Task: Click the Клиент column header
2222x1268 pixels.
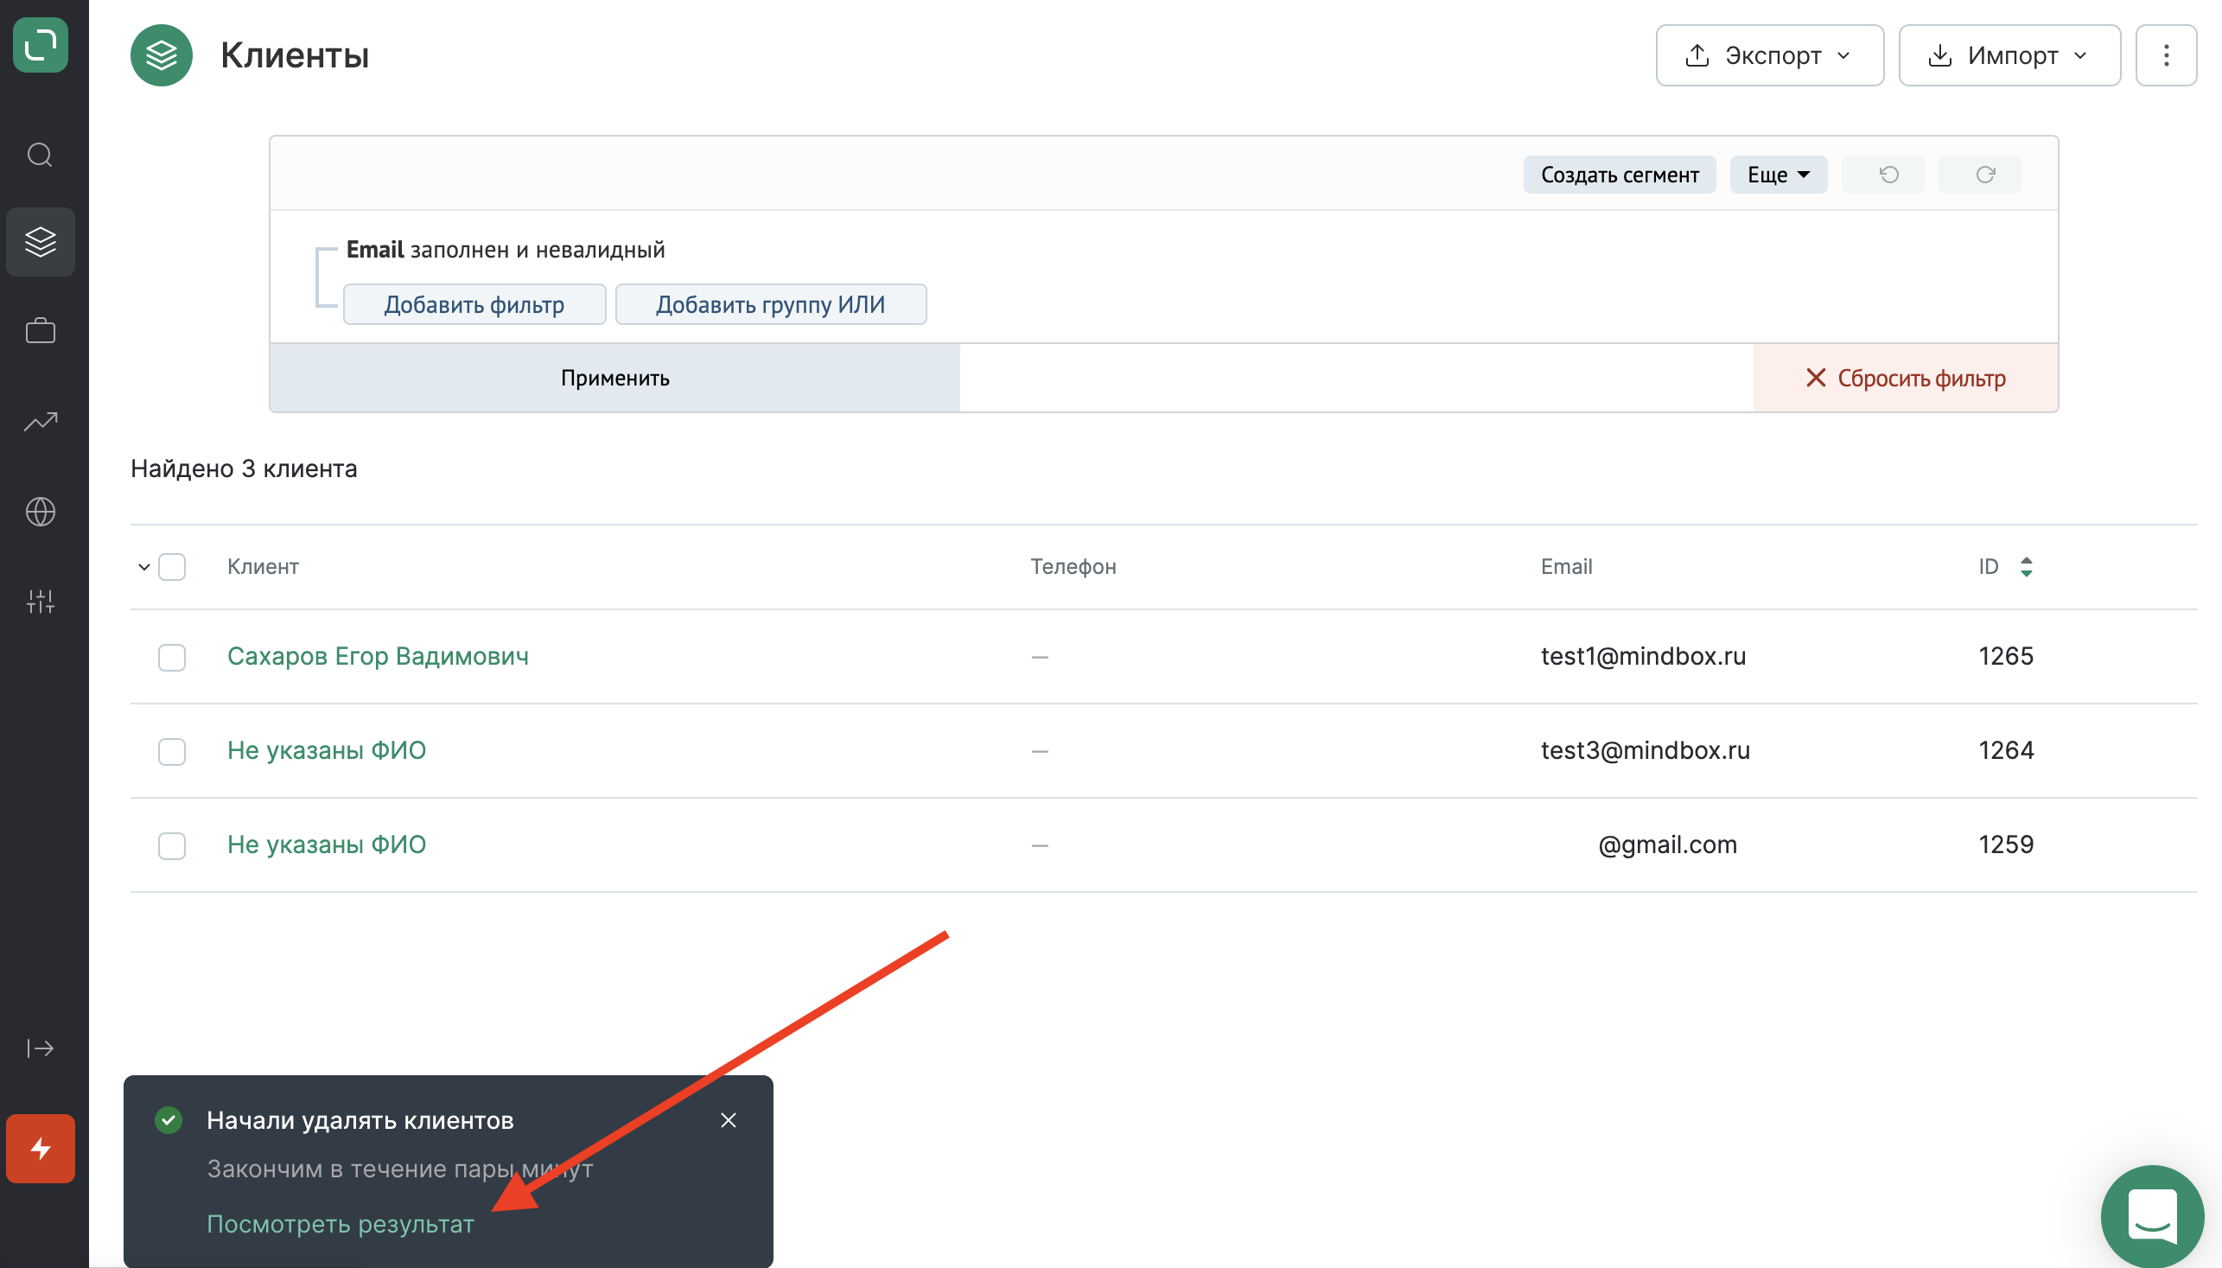Action: pyautogui.click(x=263, y=567)
